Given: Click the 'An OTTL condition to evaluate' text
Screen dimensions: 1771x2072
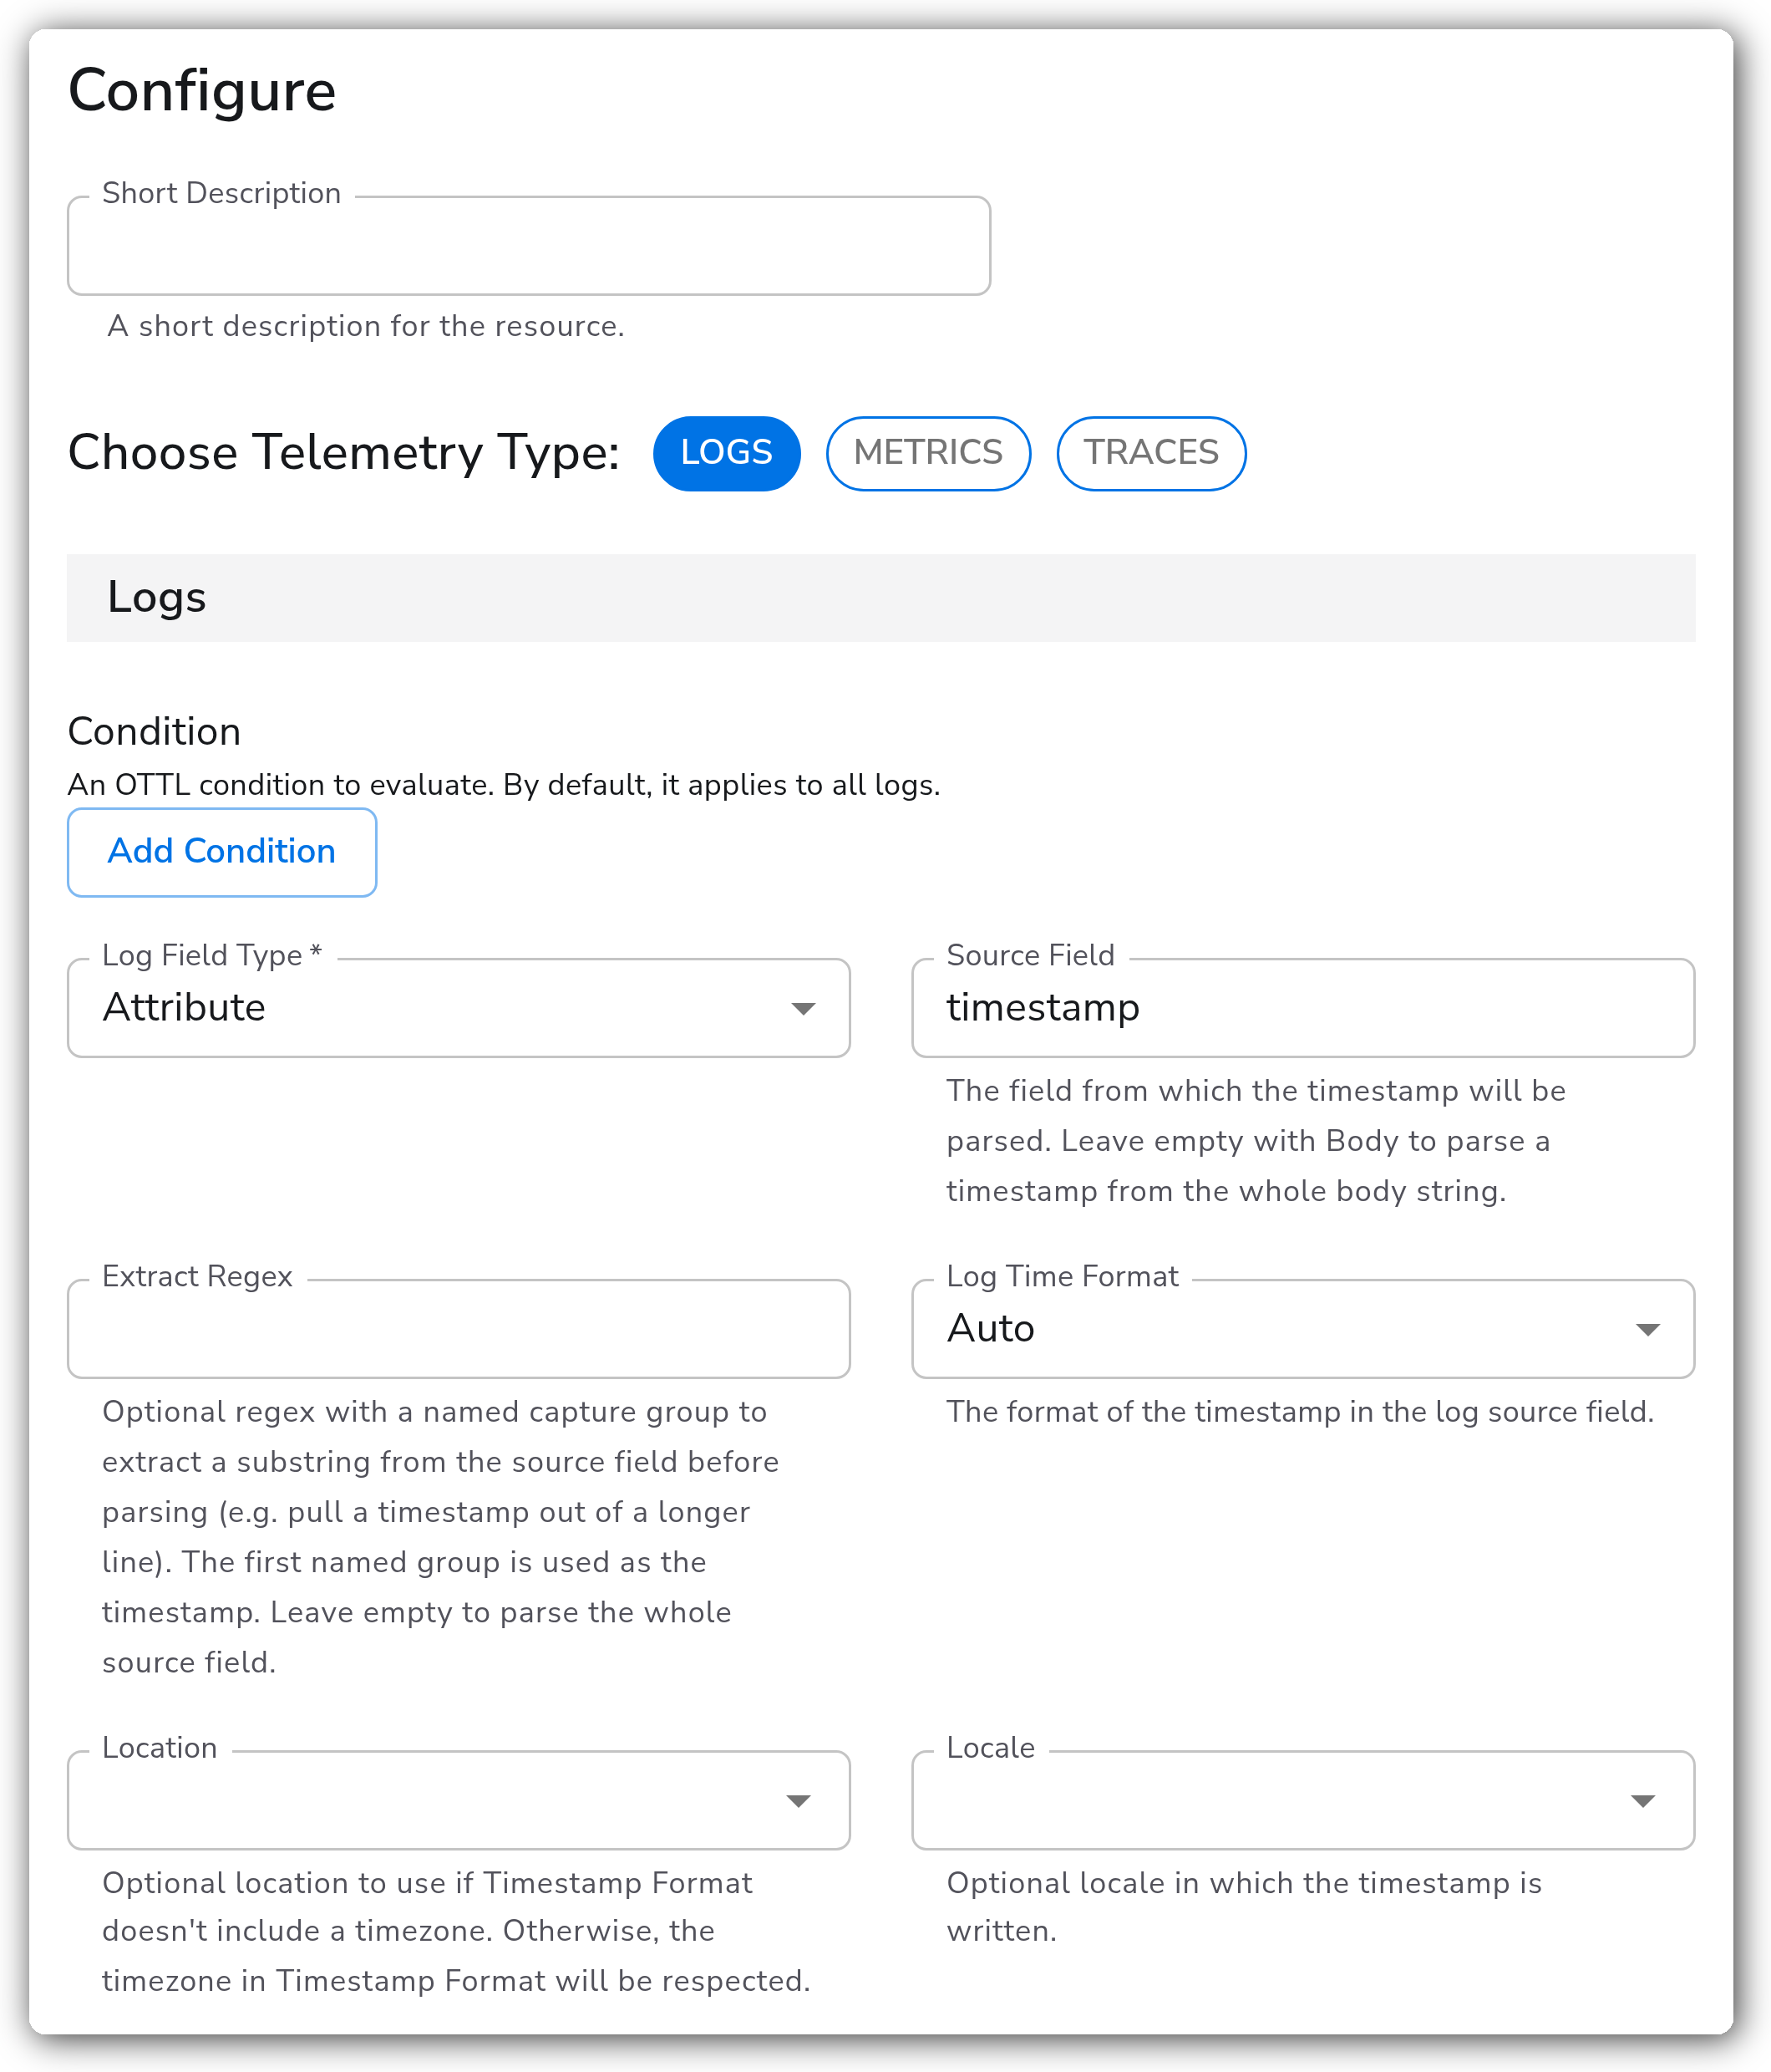Looking at the screenshot, I should pyautogui.click(x=504, y=785).
